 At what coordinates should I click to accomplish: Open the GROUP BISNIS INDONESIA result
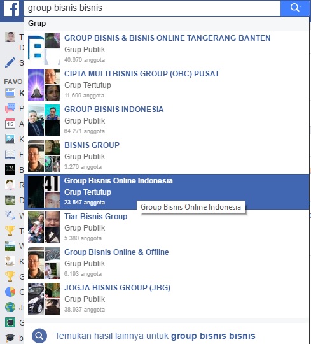coord(167,120)
